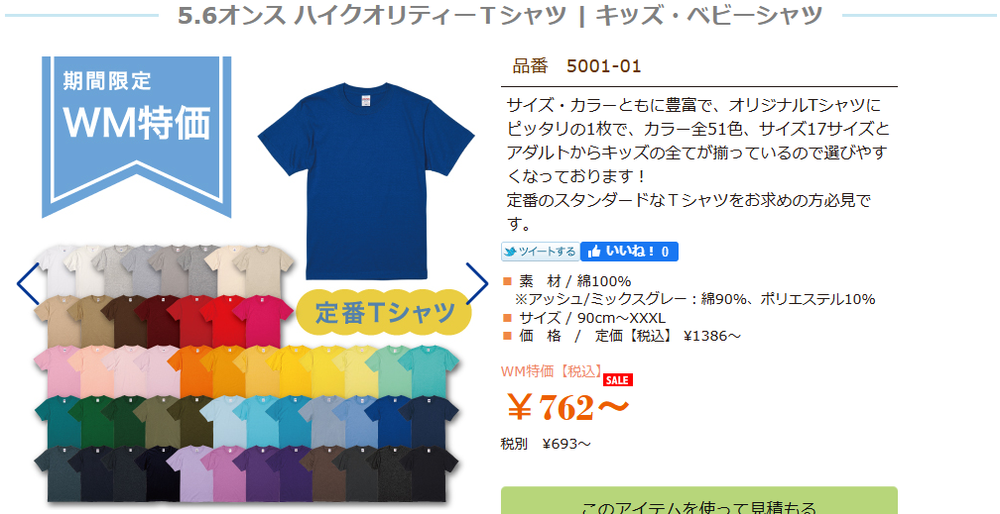Click the page heading 5.6オンス ハイクオリティーTシャツ

pyautogui.click(x=372, y=15)
